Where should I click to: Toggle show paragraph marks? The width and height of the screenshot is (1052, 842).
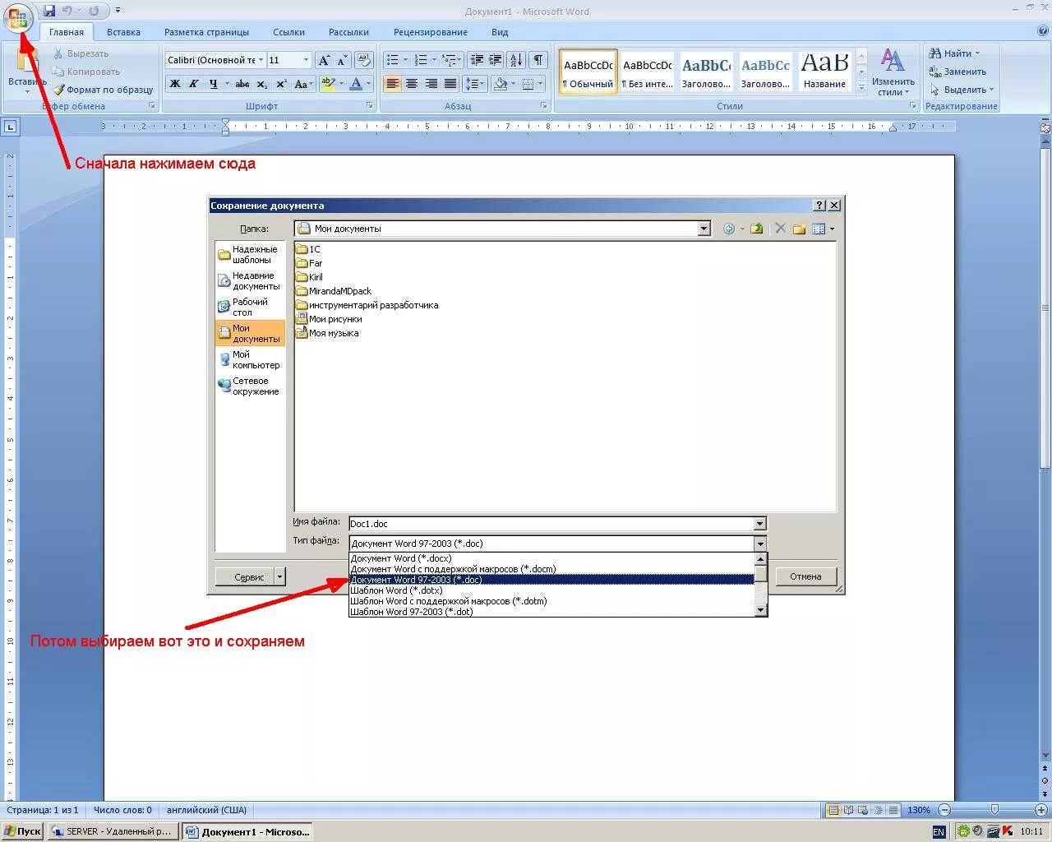[538, 60]
